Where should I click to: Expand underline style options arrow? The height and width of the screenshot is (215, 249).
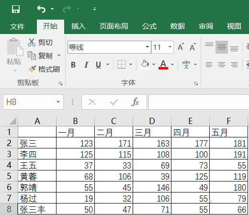point(108,65)
